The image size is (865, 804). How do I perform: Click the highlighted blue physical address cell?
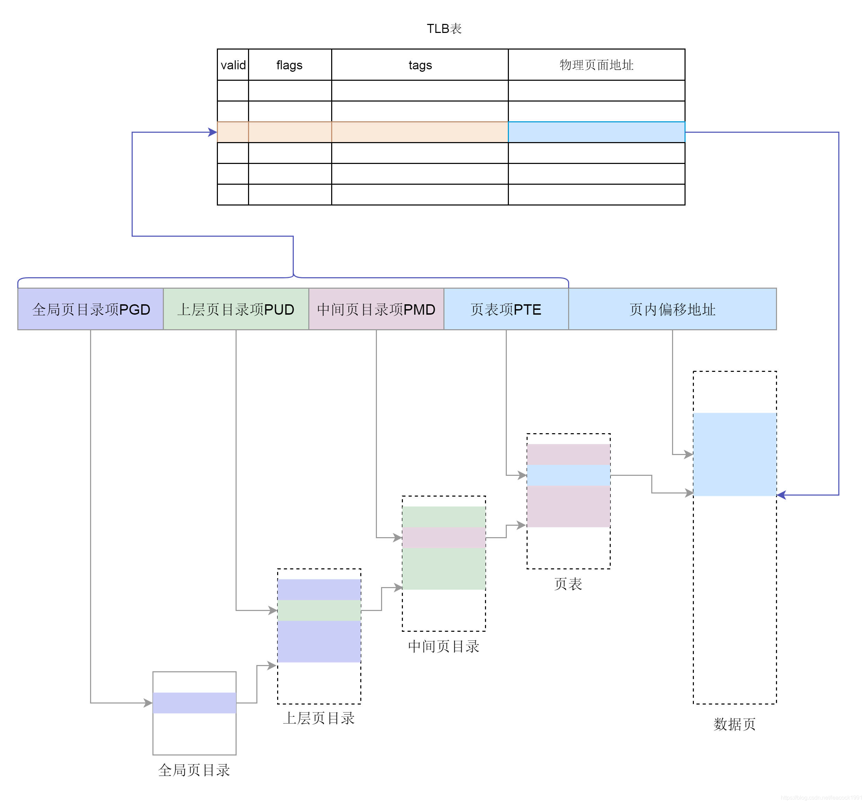[x=597, y=132]
